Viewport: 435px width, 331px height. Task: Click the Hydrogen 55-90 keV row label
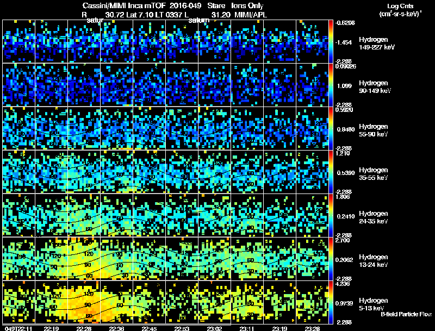coord(374,130)
